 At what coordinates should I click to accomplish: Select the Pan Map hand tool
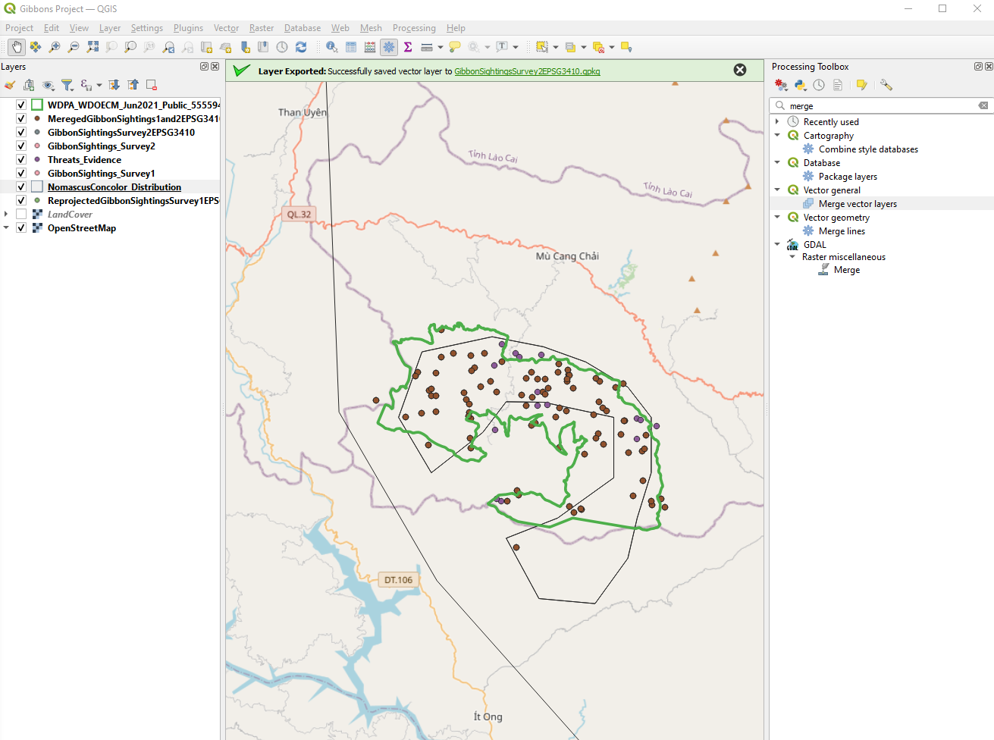(x=17, y=47)
